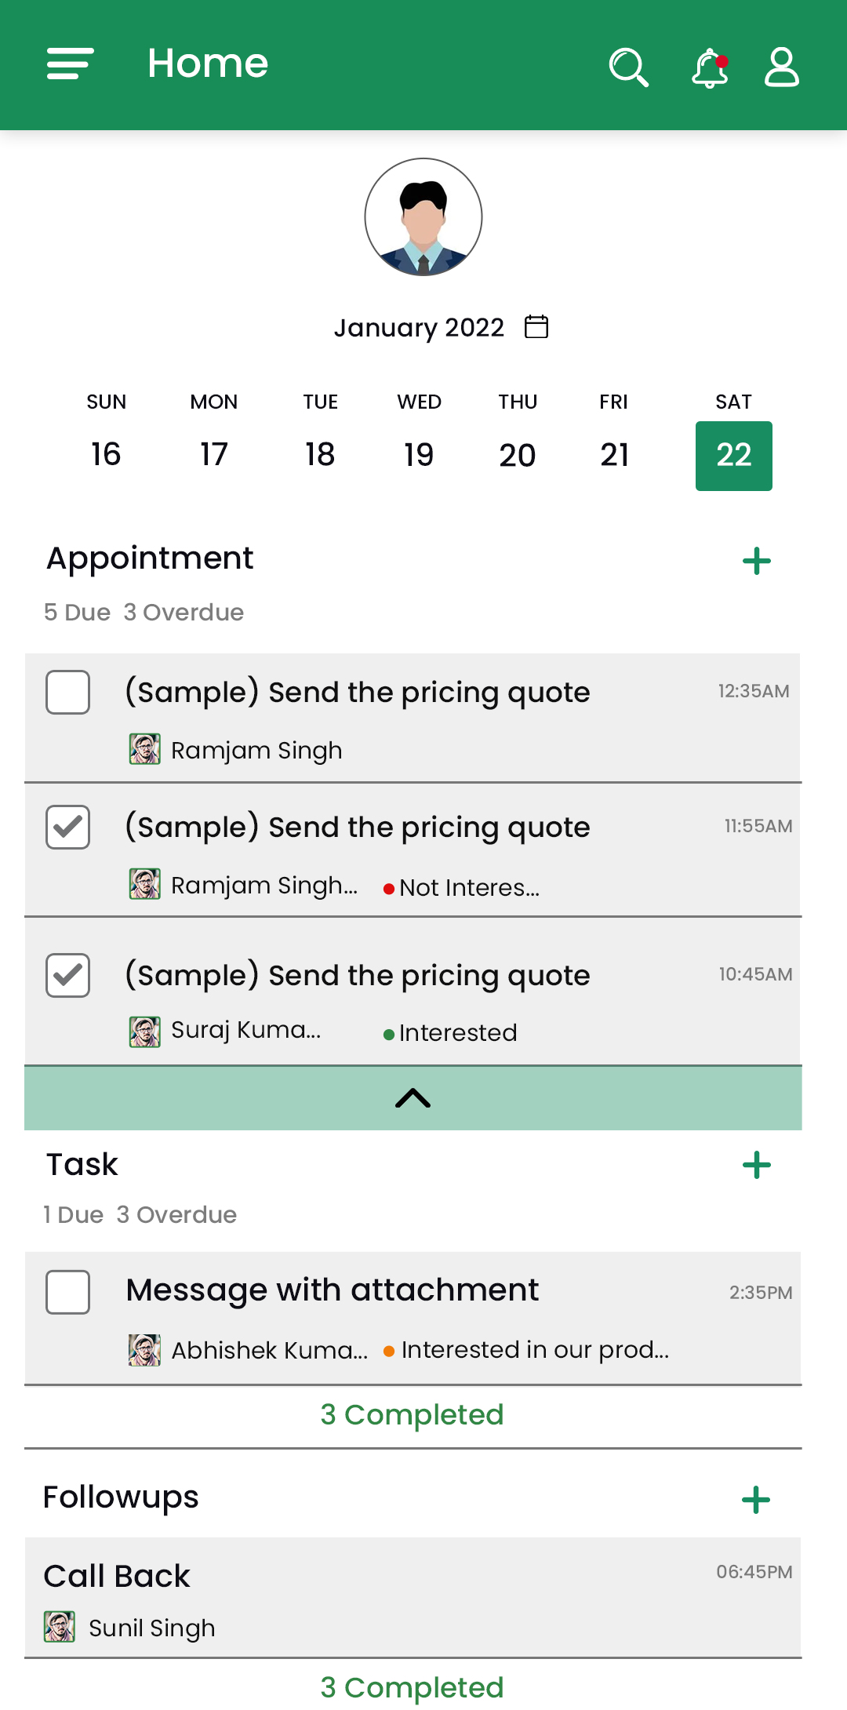Add a new followup with plus icon
847x1710 pixels.
click(756, 1500)
